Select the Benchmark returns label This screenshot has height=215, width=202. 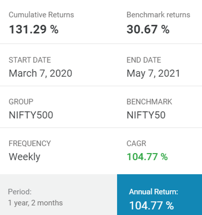[x=158, y=15]
